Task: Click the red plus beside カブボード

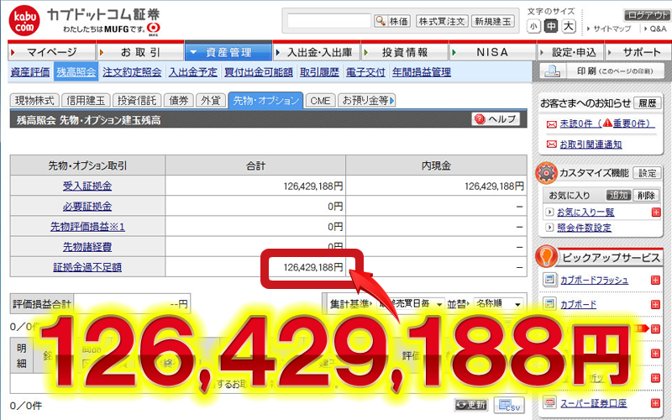Action: coord(655,304)
